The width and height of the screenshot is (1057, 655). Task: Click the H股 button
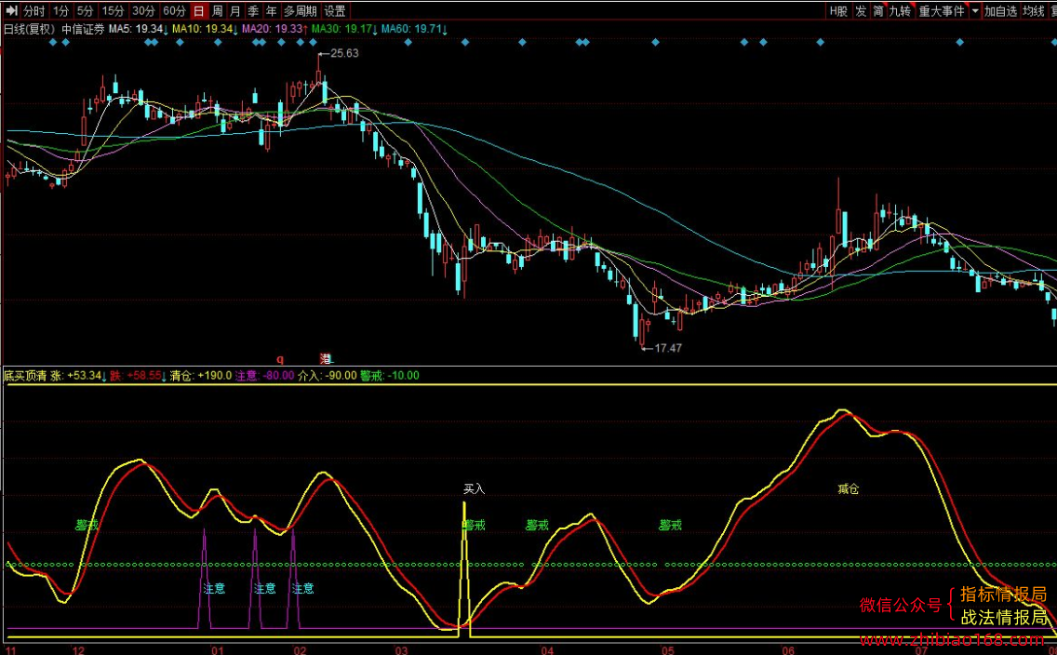[838, 11]
